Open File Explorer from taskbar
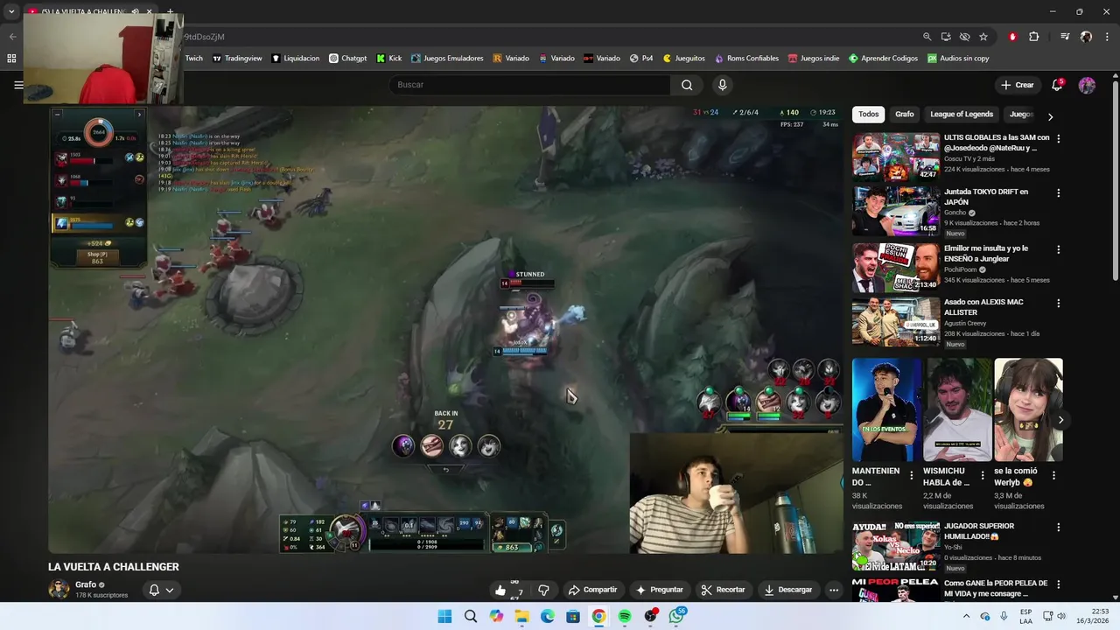 point(521,616)
